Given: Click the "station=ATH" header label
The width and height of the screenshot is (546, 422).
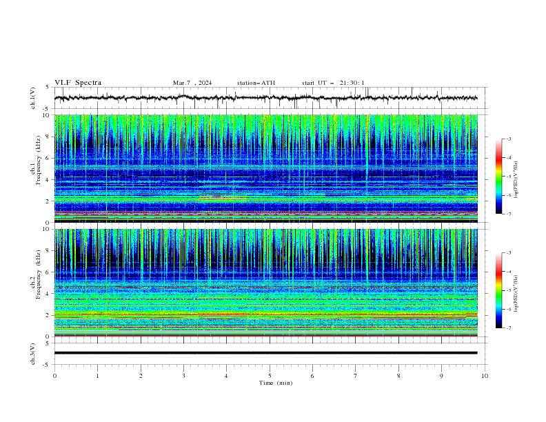Looking at the screenshot, I should coord(256,83).
